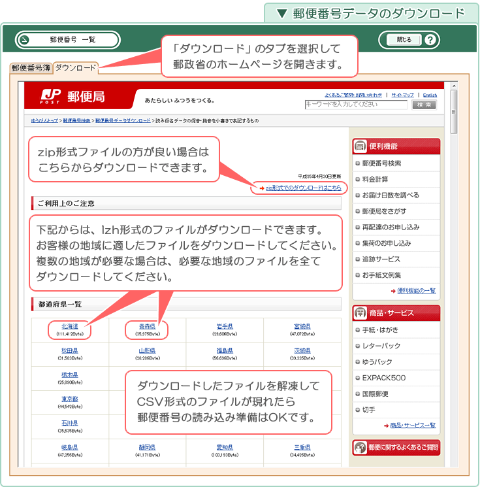Download the 山形県 file
Screen dimensions: 480x487
click(147, 350)
